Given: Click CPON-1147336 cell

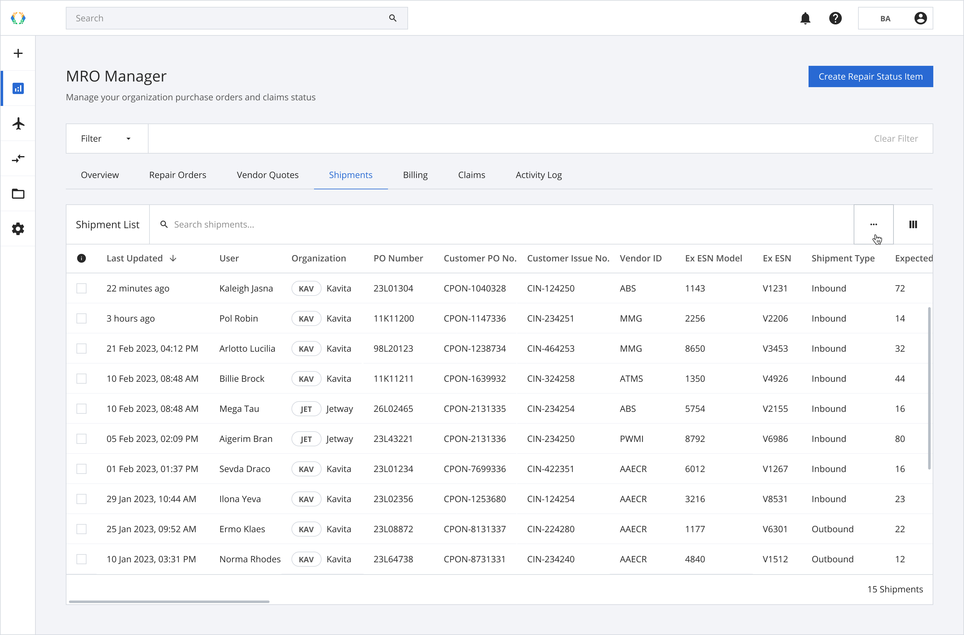Looking at the screenshot, I should click(474, 318).
